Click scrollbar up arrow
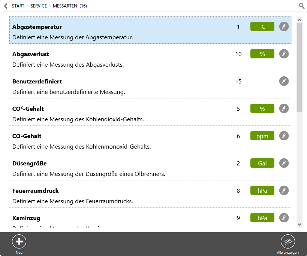 tap(299, 20)
